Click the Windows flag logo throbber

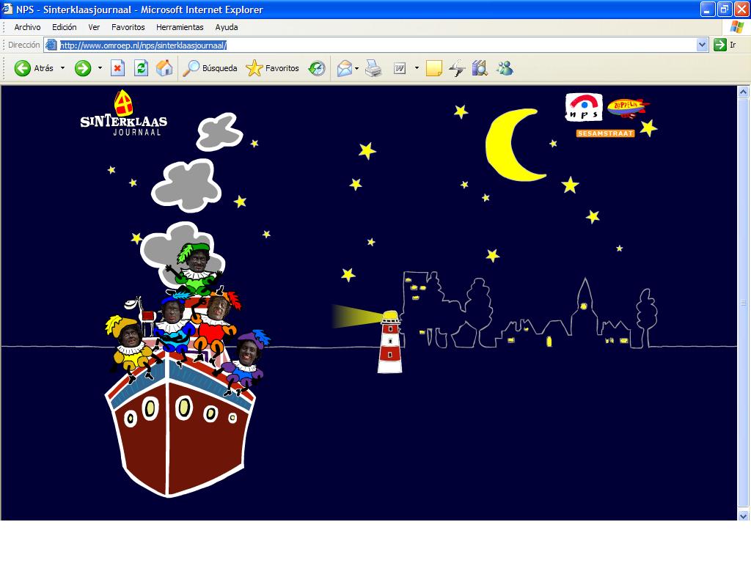pyautogui.click(x=736, y=27)
